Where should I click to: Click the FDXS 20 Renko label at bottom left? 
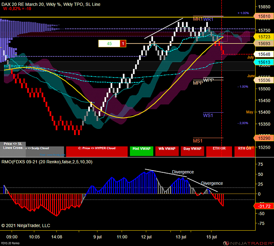coord(11,243)
